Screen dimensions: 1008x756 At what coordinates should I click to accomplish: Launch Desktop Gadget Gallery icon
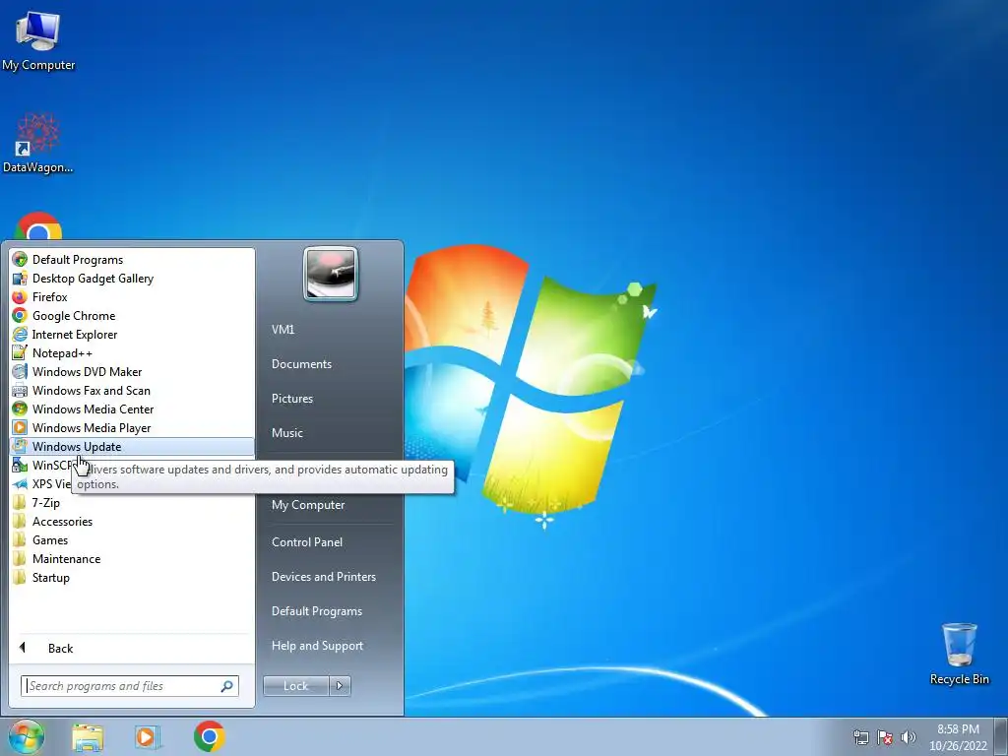tap(20, 279)
